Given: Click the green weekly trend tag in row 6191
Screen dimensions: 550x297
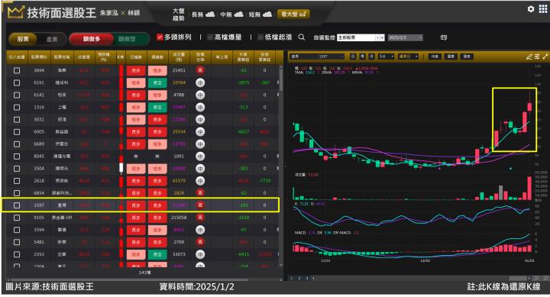Looking at the screenshot, I should (x=157, y=82).
